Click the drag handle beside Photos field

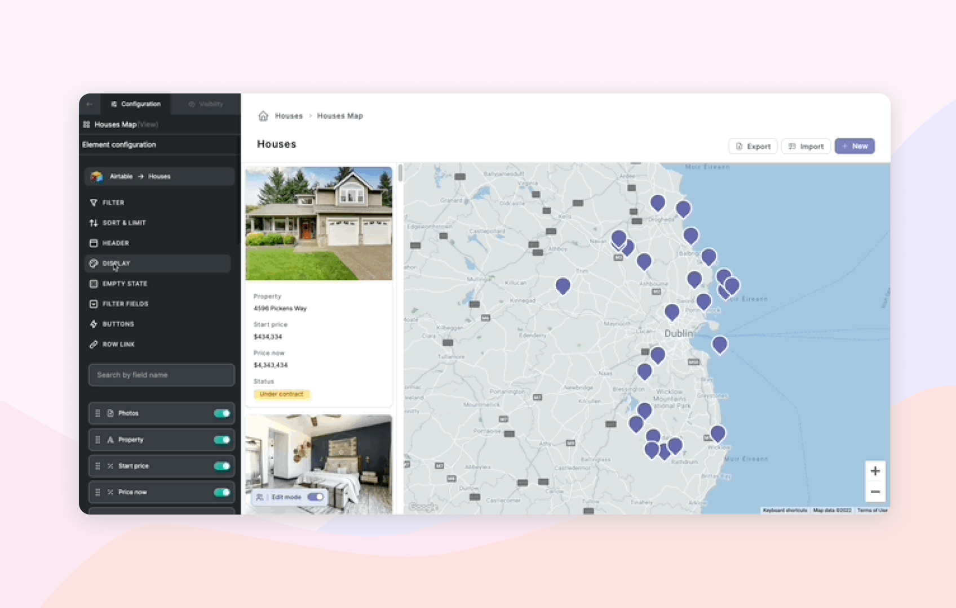98,413
